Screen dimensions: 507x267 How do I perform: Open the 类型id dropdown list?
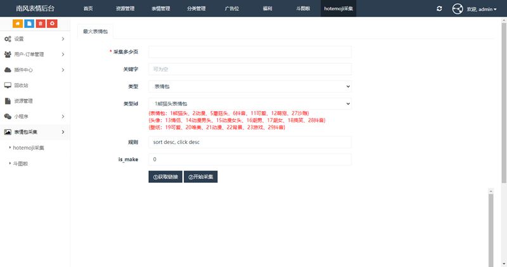coord(250,103)
